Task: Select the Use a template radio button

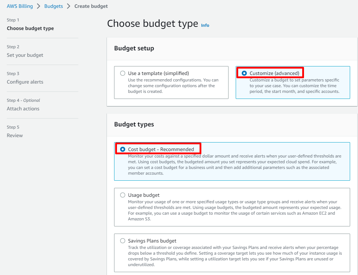Action: tap(123, 73)
